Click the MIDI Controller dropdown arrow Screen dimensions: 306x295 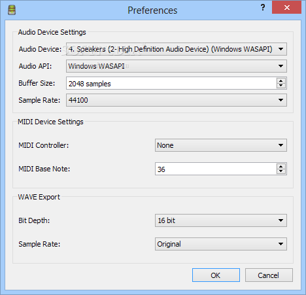click(280, 145)
